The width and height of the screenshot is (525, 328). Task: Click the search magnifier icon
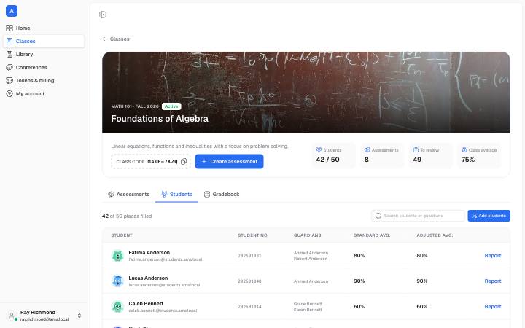[x=378, y=216]
